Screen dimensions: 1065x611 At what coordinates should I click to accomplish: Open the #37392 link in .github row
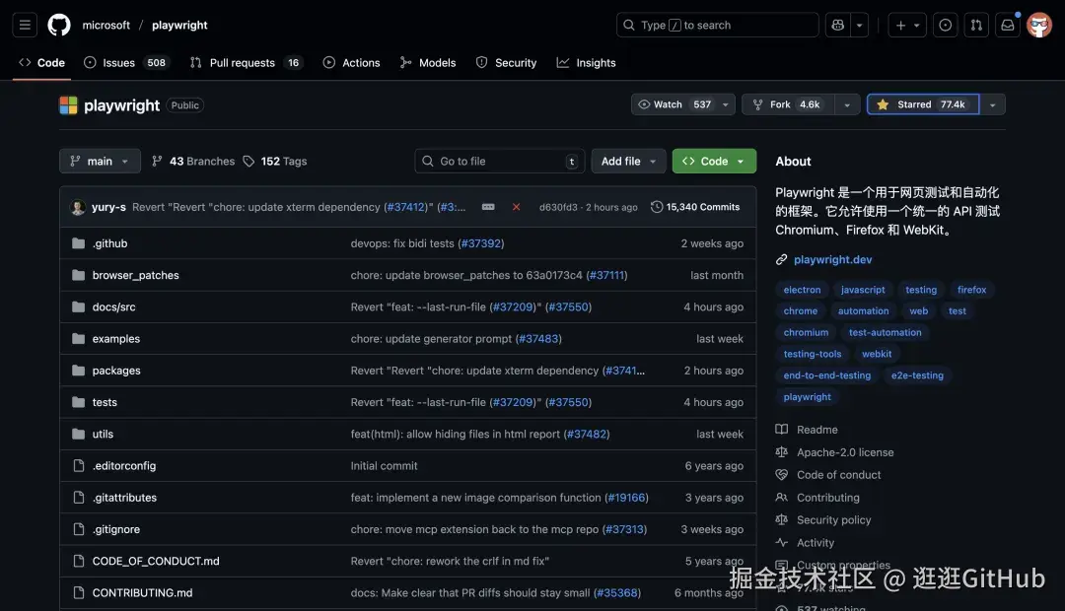coord(481,243)
